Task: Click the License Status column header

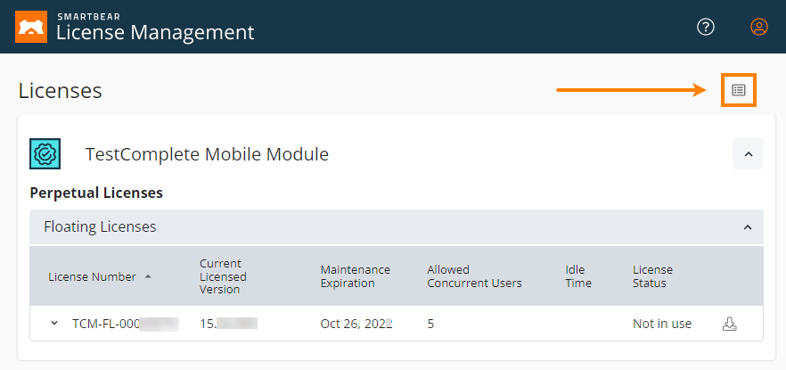Action: 652,276
